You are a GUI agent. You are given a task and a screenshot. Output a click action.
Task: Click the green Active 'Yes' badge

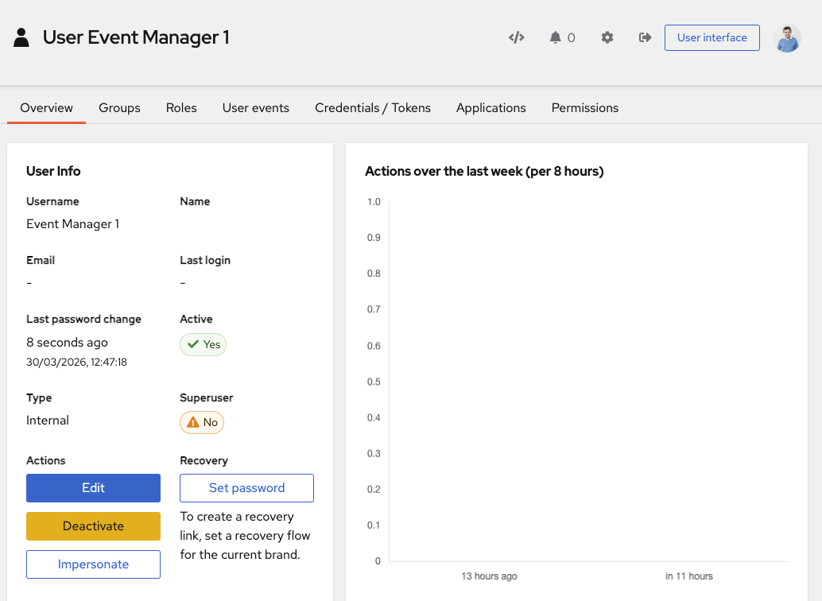point(203,344)
